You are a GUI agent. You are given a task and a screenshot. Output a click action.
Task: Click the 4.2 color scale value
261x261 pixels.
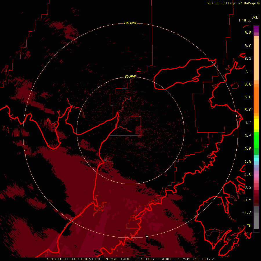248,123
